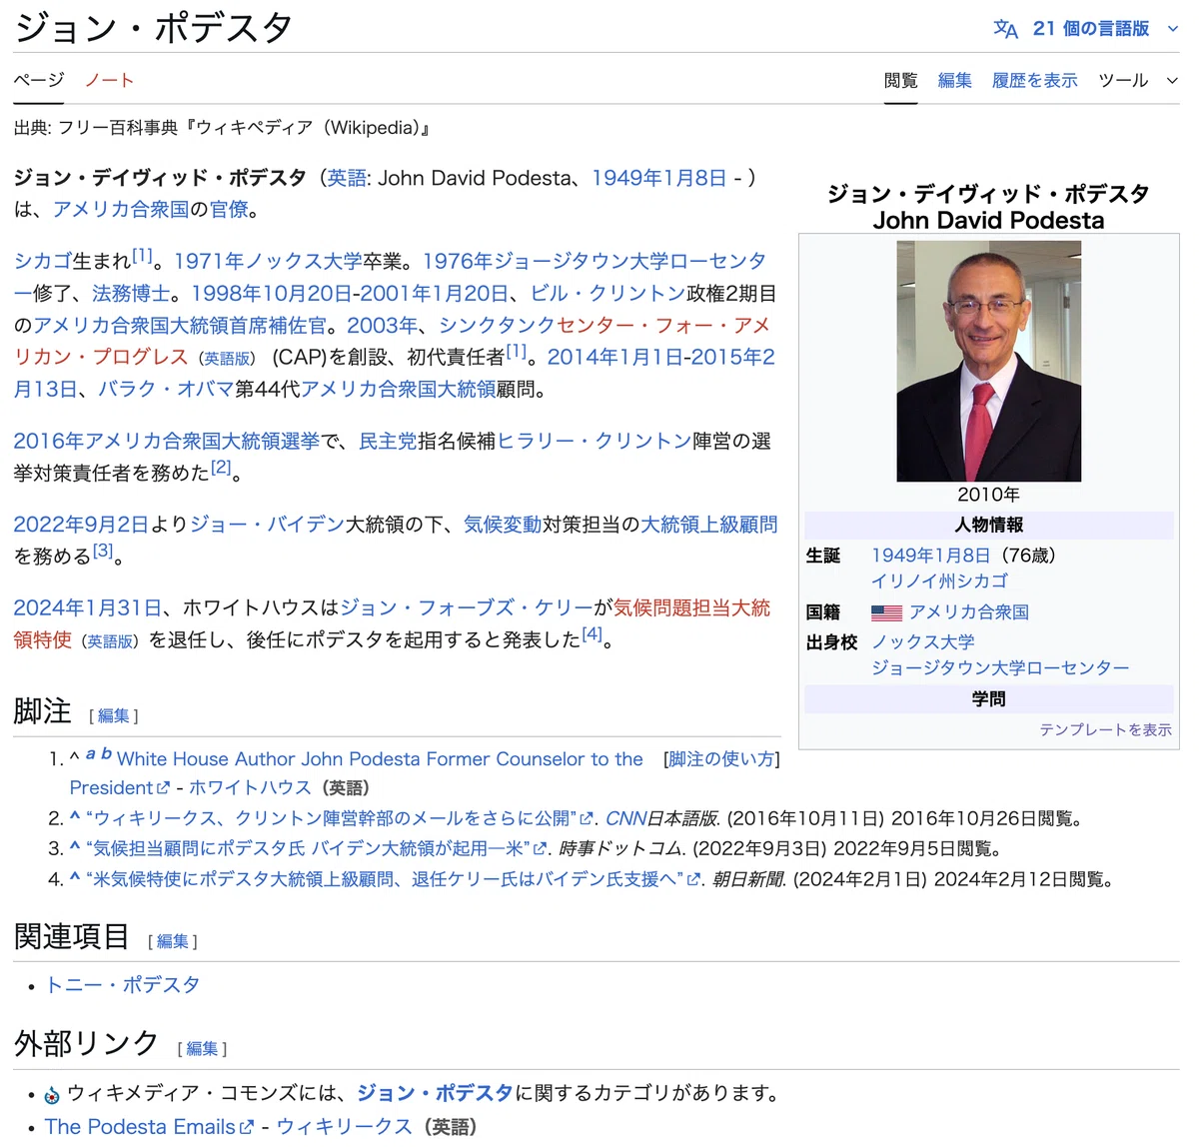Expand the ツール menu
The height and width of the screenshot is (1147, 1199).
click(1137, 80)
